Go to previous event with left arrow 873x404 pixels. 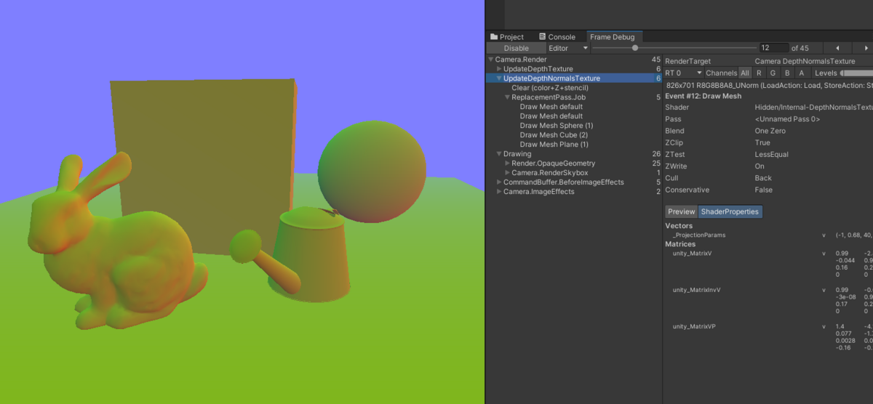click(837, 48)
